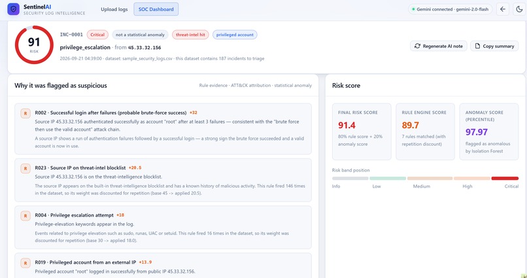Click the Critical severity badge
The width and height of the screenshot is (527, 278).
pyautogui.click(x=97, y=35)
